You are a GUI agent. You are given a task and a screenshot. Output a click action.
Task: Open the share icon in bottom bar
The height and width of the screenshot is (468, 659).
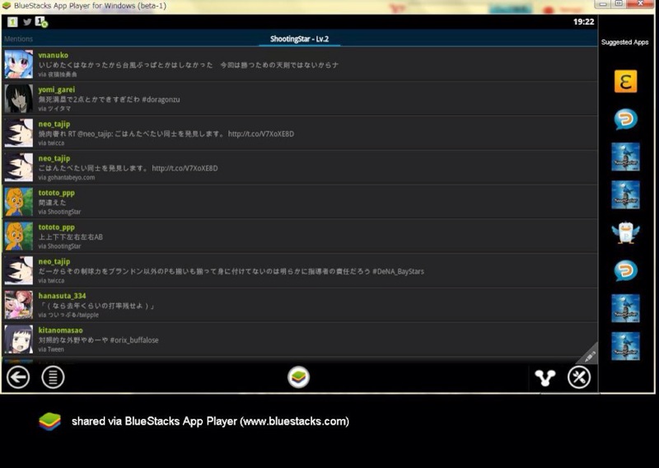point(545,377)
